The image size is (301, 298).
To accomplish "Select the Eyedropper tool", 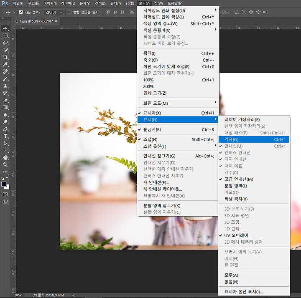I will tap(5, 64).
